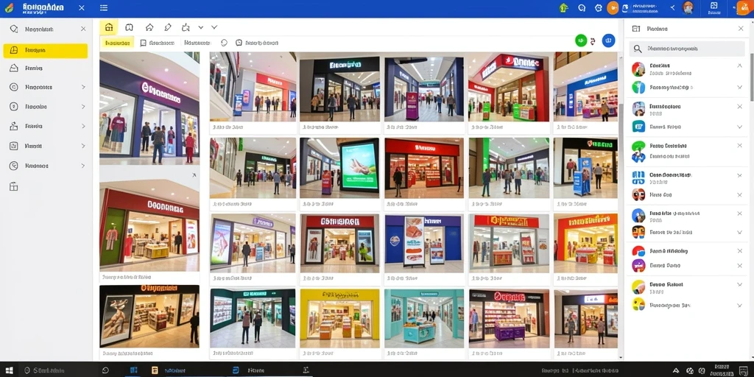Remove the panel row with the purple circle avatar
The height and width of the screenshot is (377, 754).
(x=739, y=265)
